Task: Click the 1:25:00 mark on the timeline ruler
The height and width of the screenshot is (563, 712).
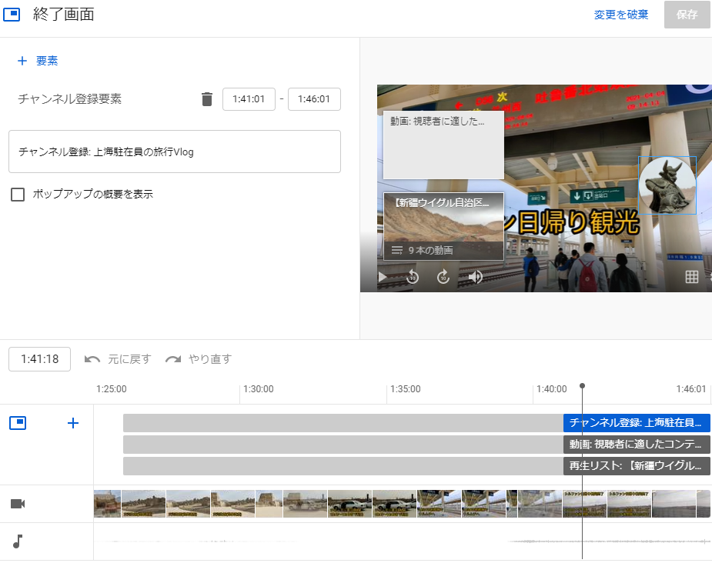Action: pyautogui.click(x=112, y=389)
